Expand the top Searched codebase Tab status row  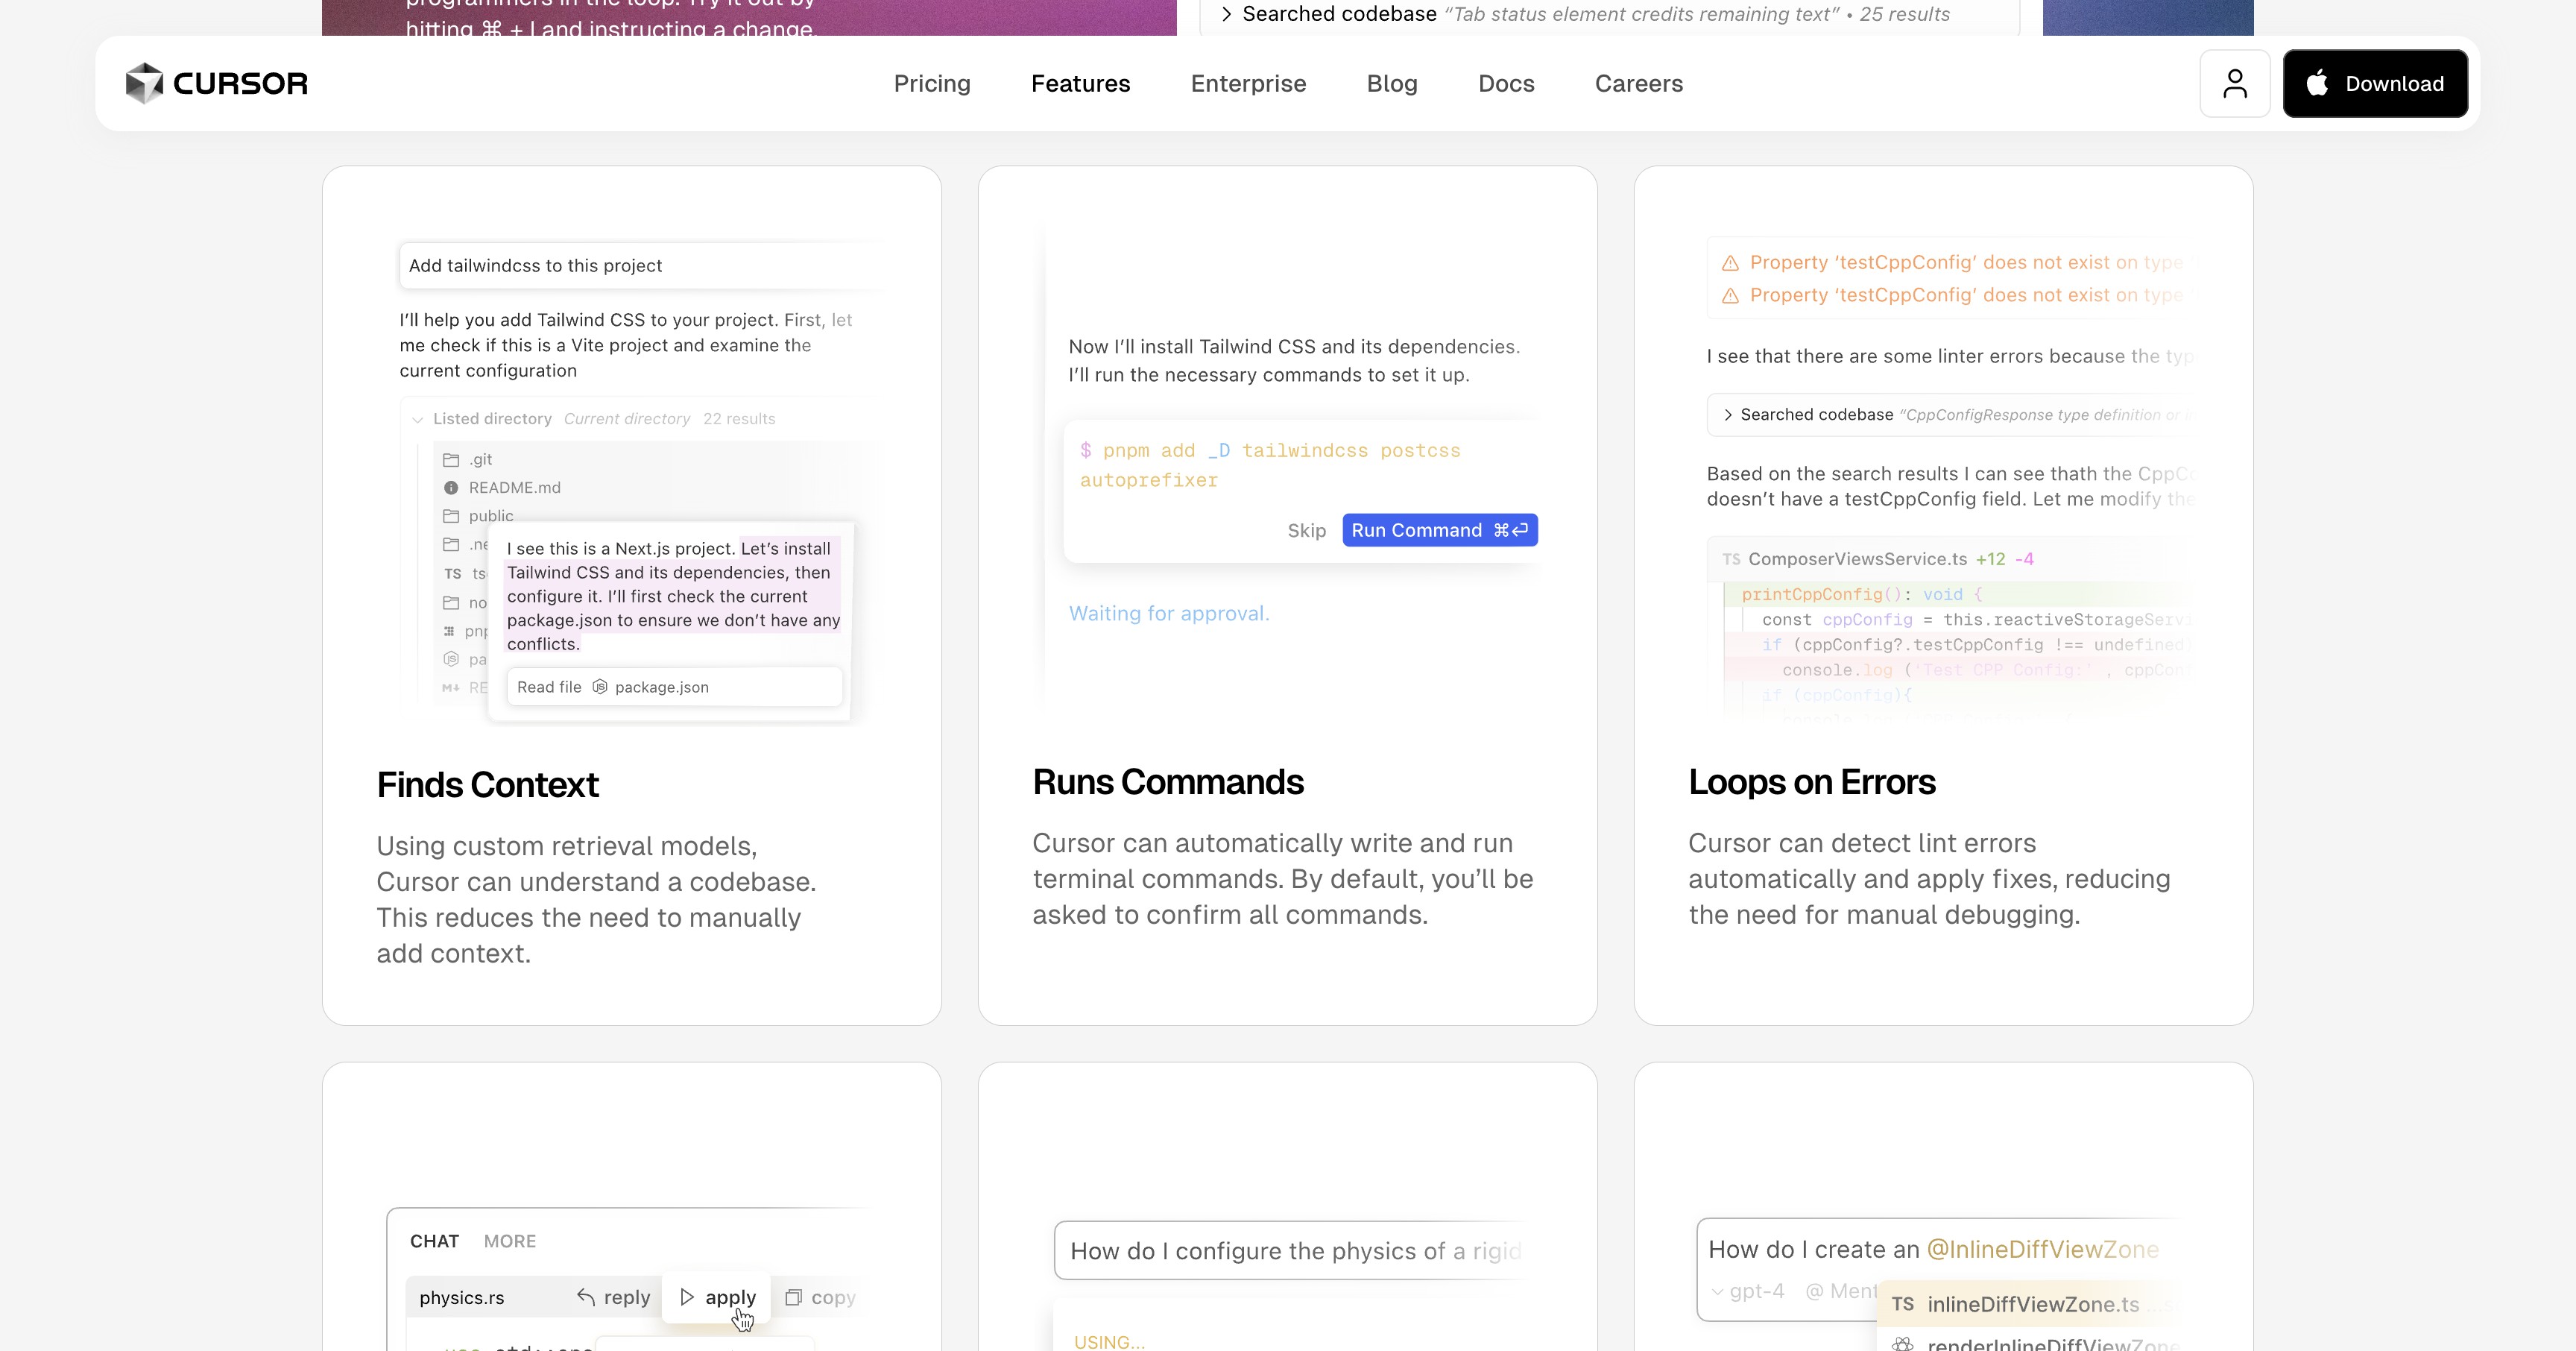click(1226, 14)
